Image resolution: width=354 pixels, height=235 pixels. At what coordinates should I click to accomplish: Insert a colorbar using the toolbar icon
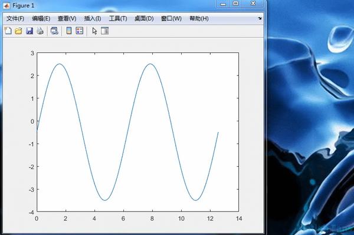[69, 31]
